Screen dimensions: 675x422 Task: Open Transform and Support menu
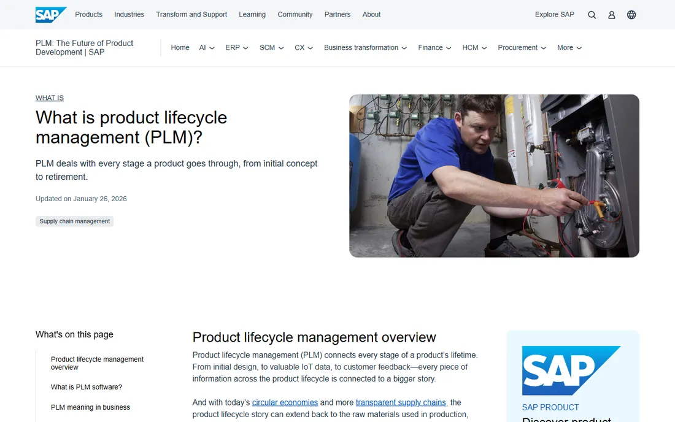[191, 14]
